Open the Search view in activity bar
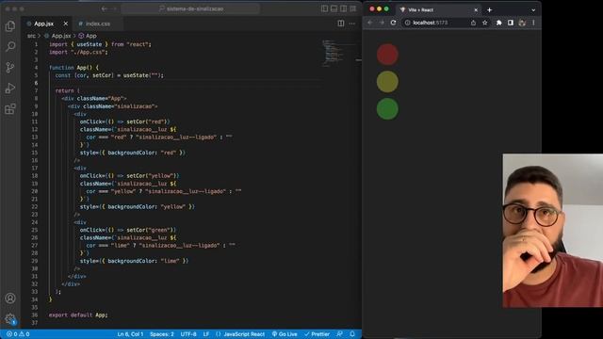 [x=10, y=46]
